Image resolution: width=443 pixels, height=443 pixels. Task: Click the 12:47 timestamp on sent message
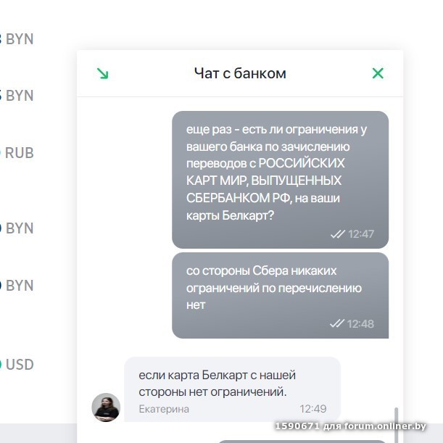[x=361, y=234]
